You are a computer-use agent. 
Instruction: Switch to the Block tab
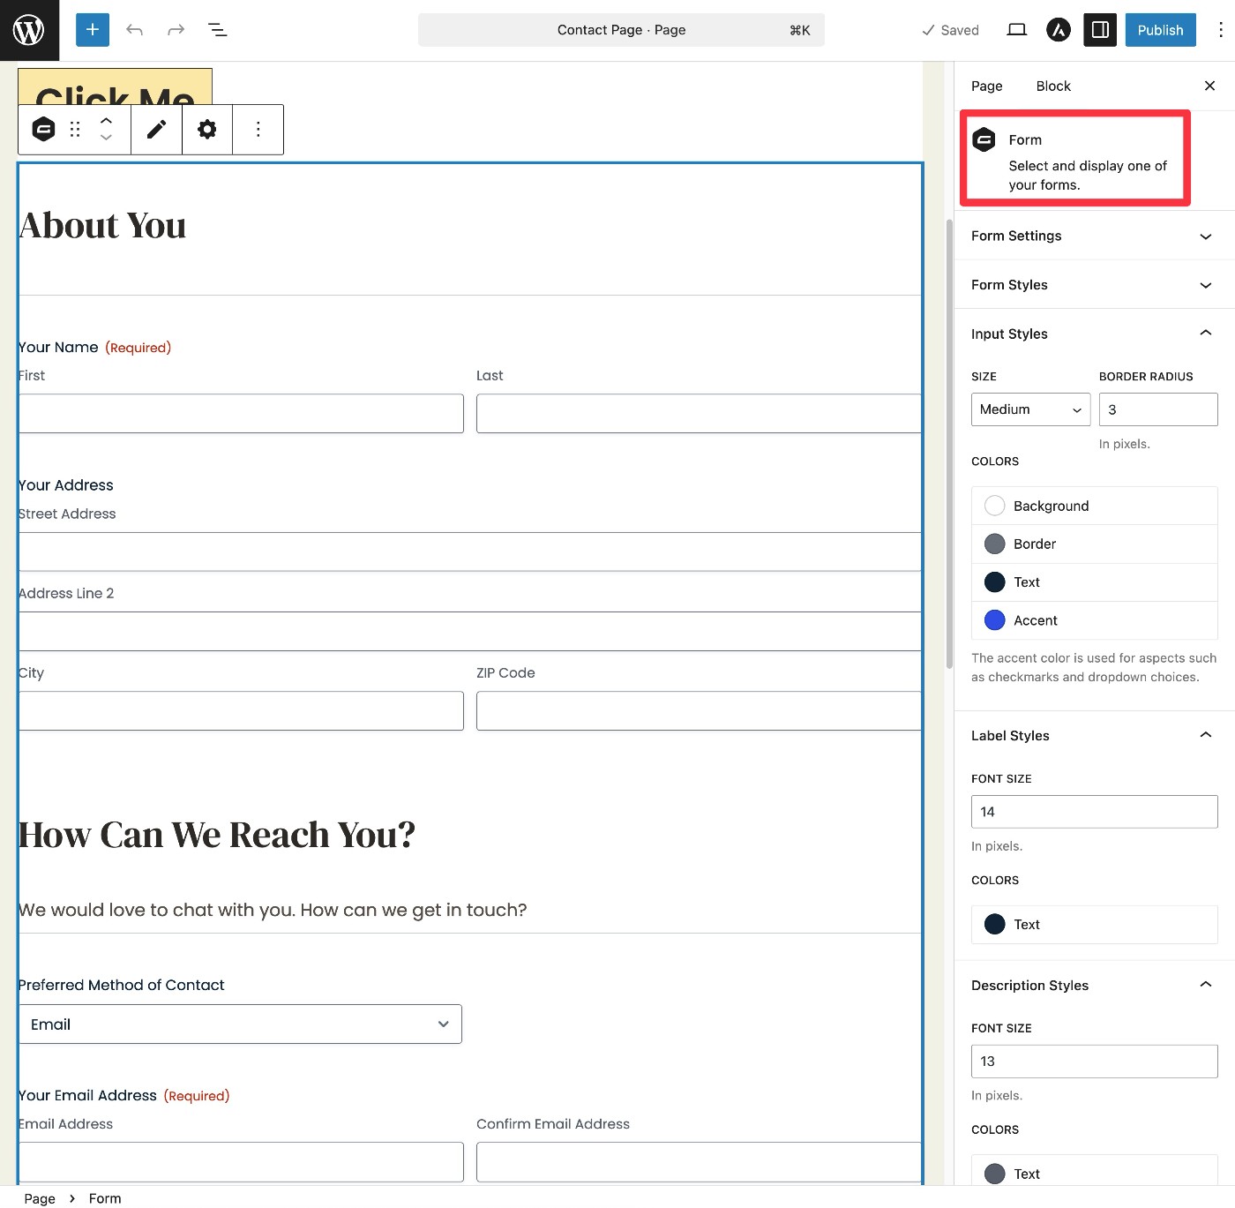[x=1053, y=86]
